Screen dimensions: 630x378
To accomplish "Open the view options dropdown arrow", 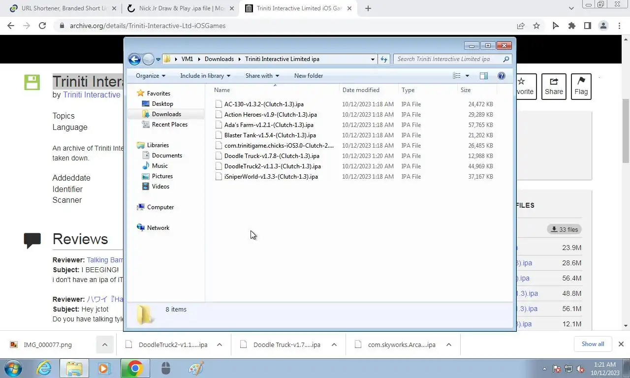I will coord(467,76).
